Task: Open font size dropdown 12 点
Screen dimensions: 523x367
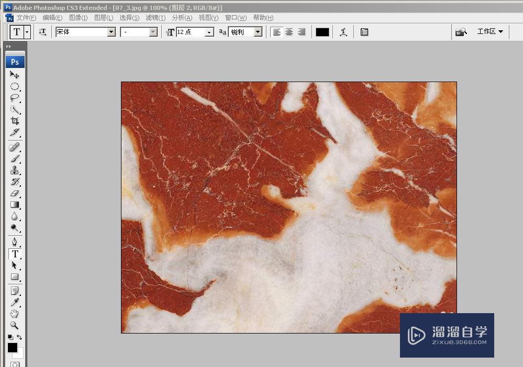Action: [209, 32]
